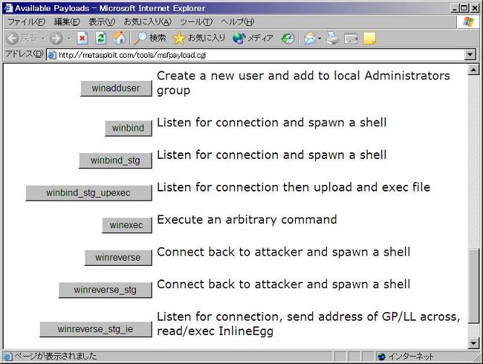The height and width of the screenshot is (364, 483).
Task: Open Forward button history dropdown arrow
Action: [x=69, y=38]
